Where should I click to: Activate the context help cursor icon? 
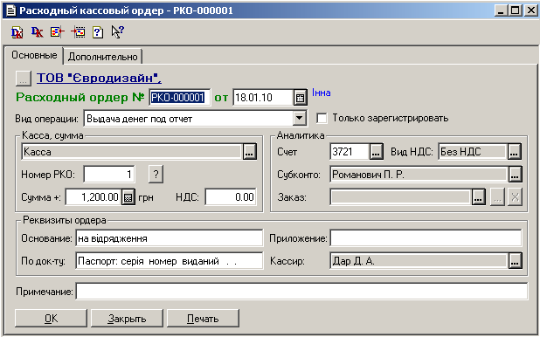(x=118, y=32)
